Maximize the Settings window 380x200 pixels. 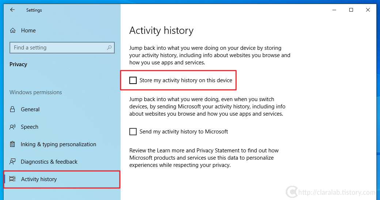pos(351,10)
